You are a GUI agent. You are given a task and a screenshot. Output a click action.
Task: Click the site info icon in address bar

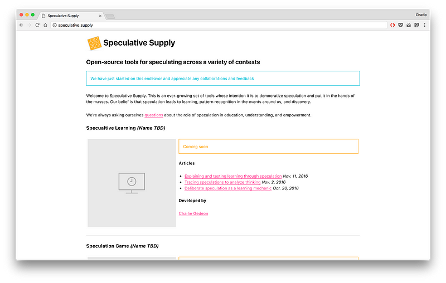tap(55, 25)
